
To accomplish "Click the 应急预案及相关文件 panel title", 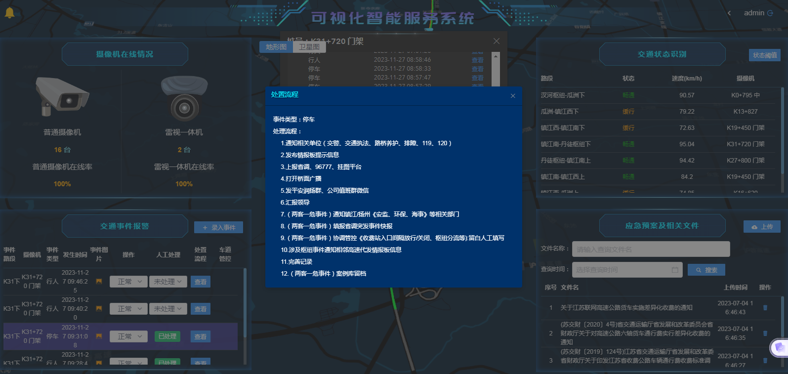I will [662, 225].
